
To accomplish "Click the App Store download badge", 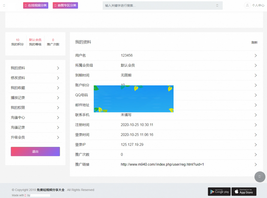I will click(244, 191).
